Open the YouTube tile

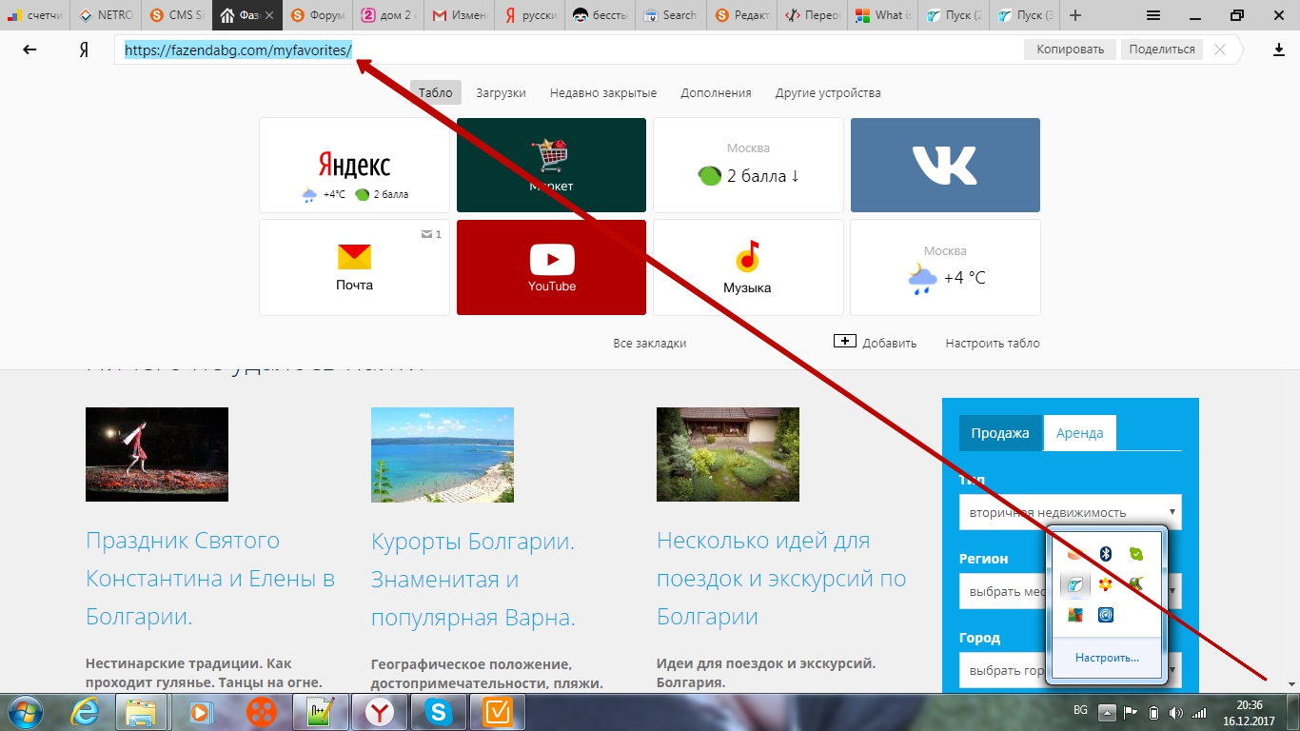(551, 267)
